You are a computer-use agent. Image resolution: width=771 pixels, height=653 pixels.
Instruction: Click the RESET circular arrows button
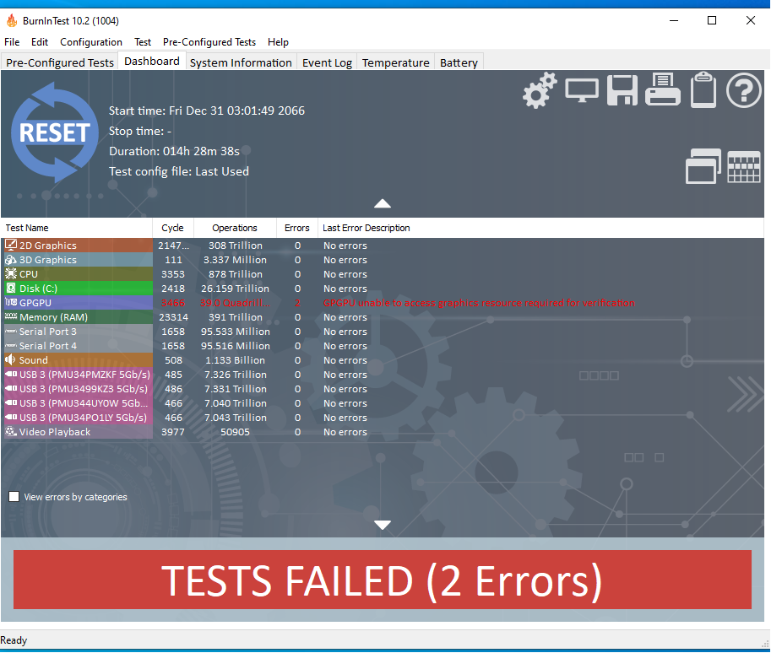(x=54, y=132)
